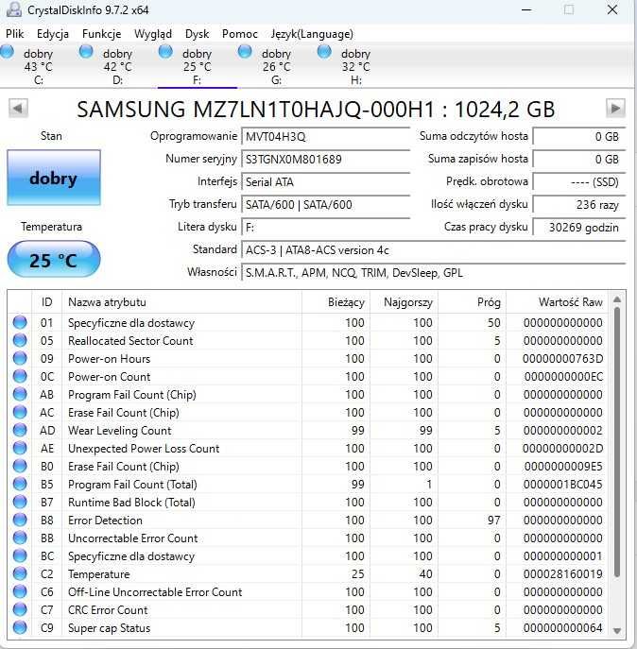Click status orb for Power-on Hours

(20, 358)
